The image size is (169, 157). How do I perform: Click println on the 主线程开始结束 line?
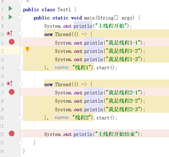coord(83,134)
